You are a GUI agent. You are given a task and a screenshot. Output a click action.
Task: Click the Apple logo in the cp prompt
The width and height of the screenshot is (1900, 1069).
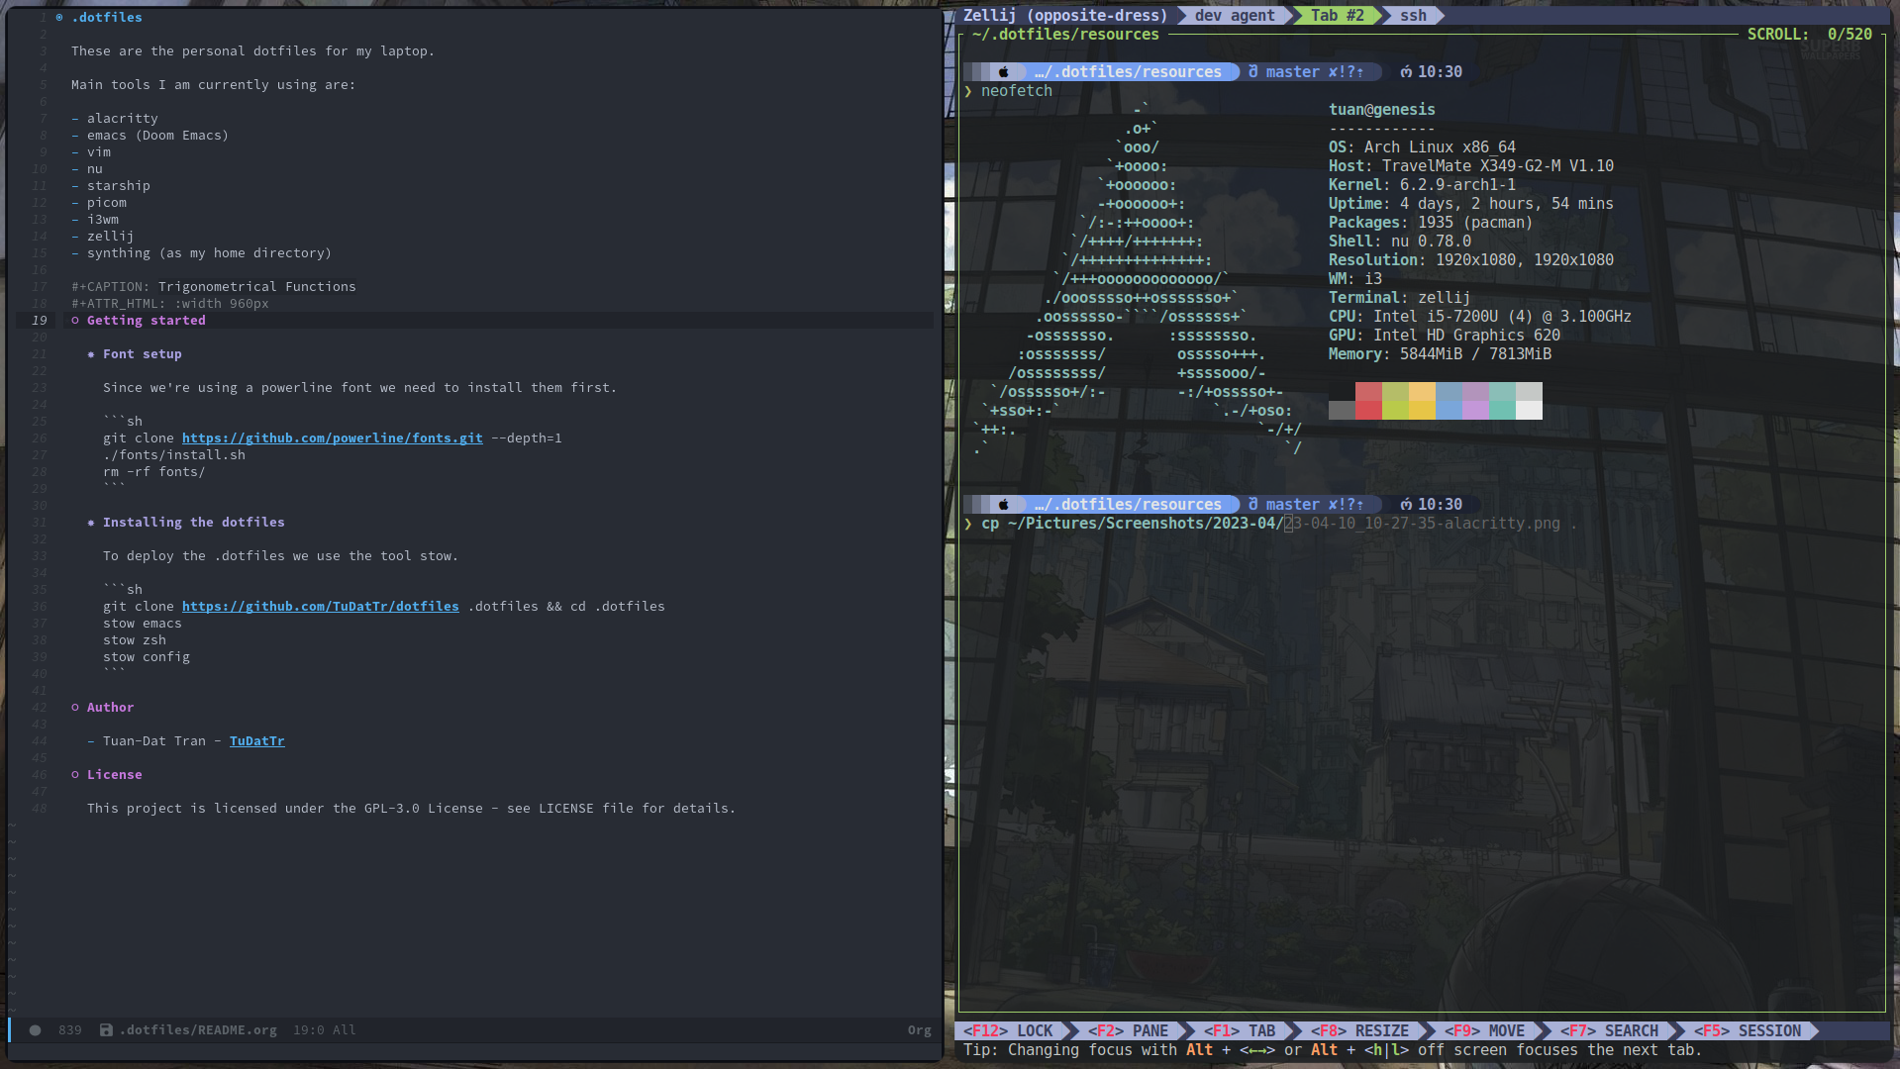click(1003, 505)
